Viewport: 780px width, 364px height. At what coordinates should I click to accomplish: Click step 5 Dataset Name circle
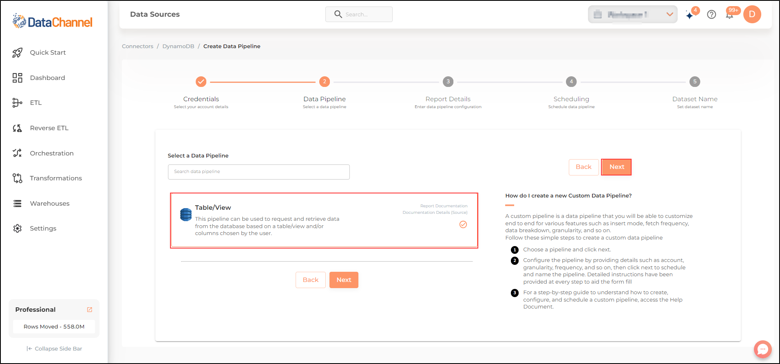[x=695, y=82]
